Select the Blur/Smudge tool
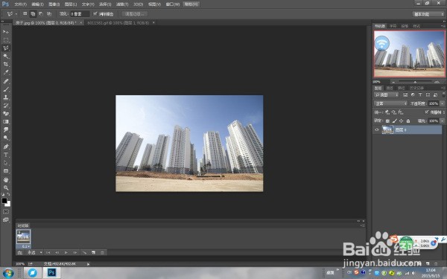The width and height of the screenshot is (447, 279). pyautogui.click(x=6, y=129)
